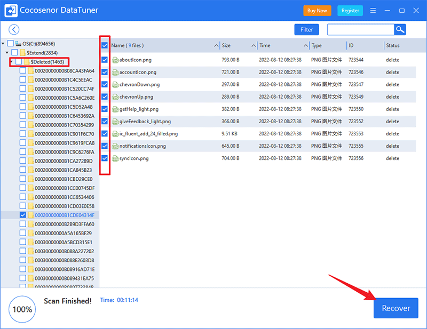
Task: Click the Buy Now button
Action: tap(317, 11)
